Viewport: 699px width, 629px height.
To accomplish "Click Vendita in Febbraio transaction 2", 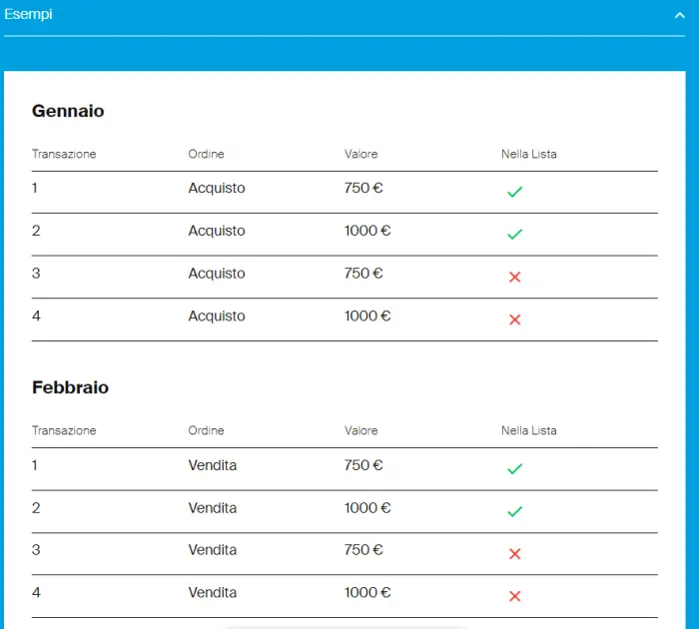I will pyautogui.click(x=212, y=508).
